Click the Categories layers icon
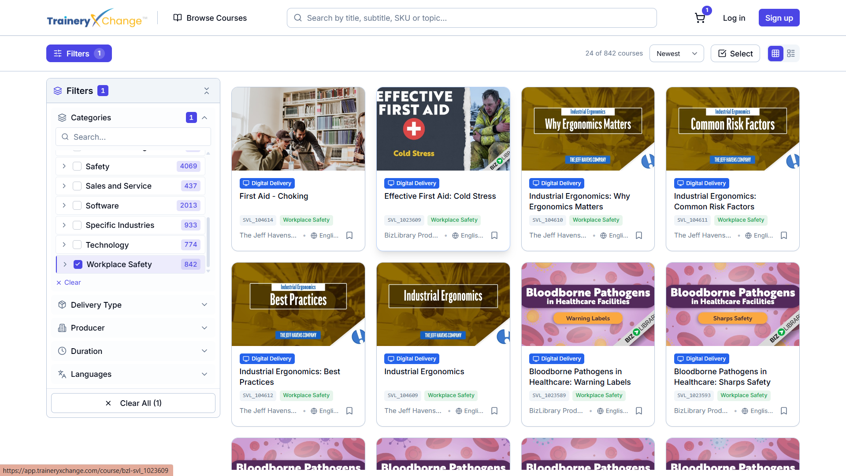 point(62,118)
